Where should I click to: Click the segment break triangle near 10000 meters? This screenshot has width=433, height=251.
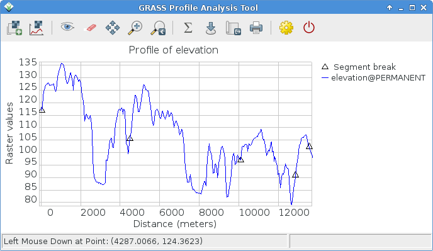pyautogui.click(x=240, y=160)
